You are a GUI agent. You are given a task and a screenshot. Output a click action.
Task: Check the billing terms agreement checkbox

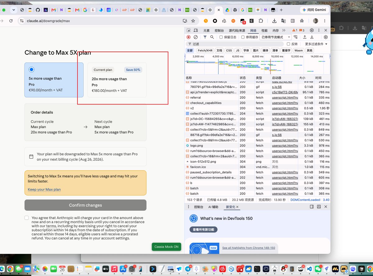coord(27,218)
